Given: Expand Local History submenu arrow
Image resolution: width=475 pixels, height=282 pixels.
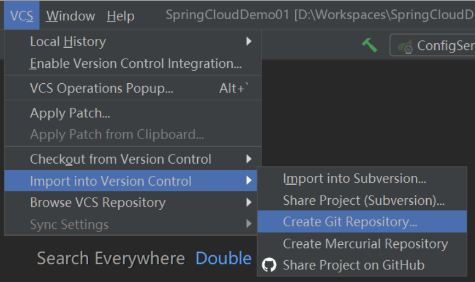Looking at the screenshot, I should [x=249, y=41].
